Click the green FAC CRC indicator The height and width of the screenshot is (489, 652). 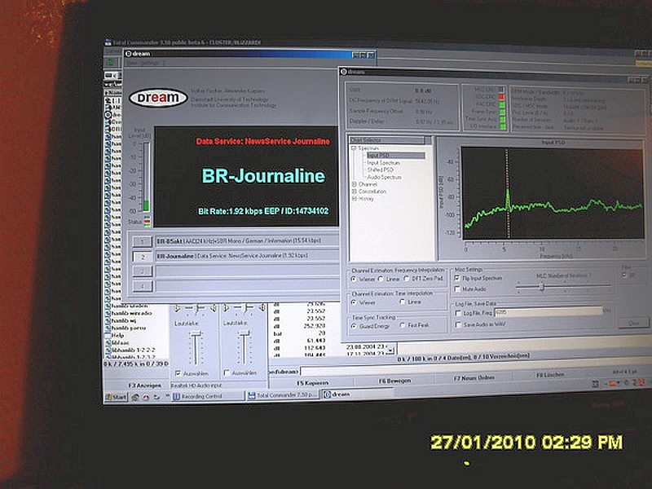coord(502,104)
